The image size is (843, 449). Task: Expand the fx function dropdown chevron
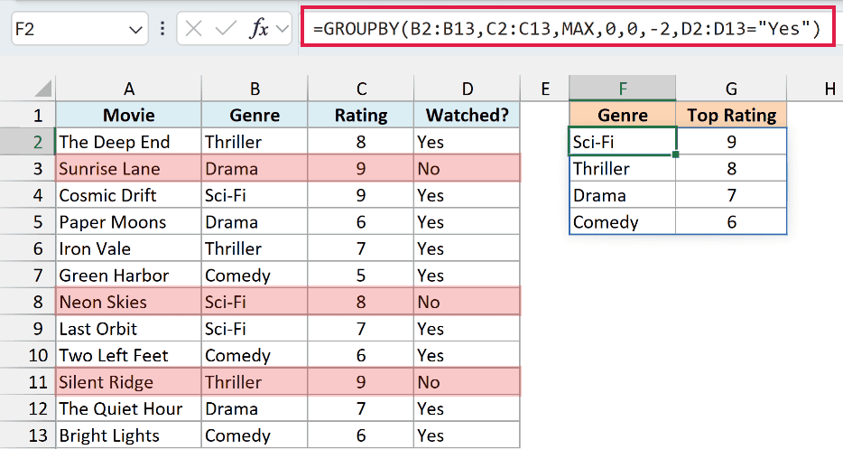pyautogui.click(x=283, y=29)
